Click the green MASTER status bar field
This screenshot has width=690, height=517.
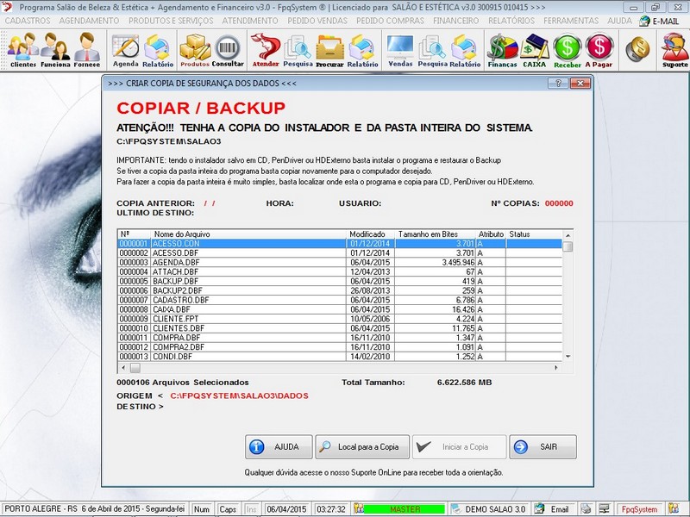pyautogui.click(x=405, y=509)
